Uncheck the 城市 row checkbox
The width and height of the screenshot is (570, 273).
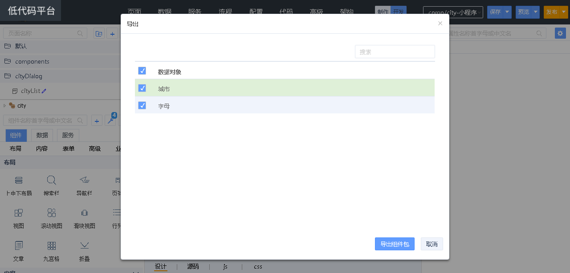(142, 88)
